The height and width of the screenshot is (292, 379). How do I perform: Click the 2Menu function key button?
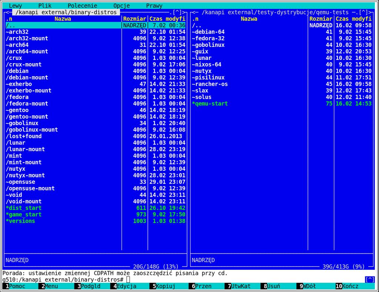(48, 286)
